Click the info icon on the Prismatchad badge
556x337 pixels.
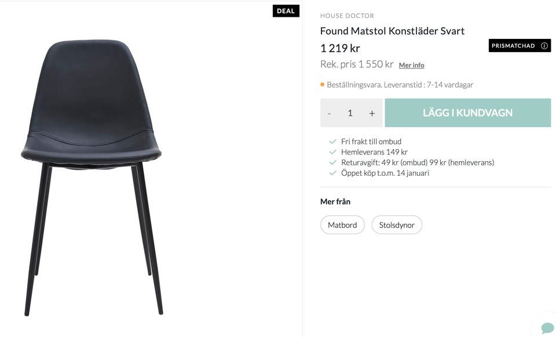click(544, 46)
